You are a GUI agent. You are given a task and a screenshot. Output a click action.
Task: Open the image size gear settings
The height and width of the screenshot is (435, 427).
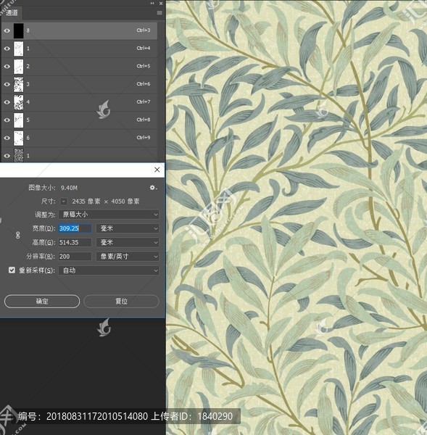click(x=153, y=188)
